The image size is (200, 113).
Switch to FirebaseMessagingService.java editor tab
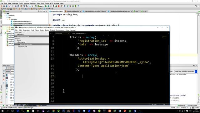coord(120,11)
